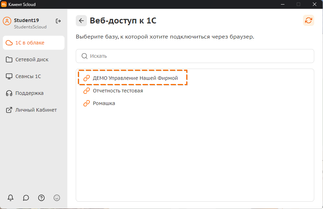The width and height of the screenshot is (323, 209).
Task: Click link icon next to Ромашка
Action: click(87, 103)
